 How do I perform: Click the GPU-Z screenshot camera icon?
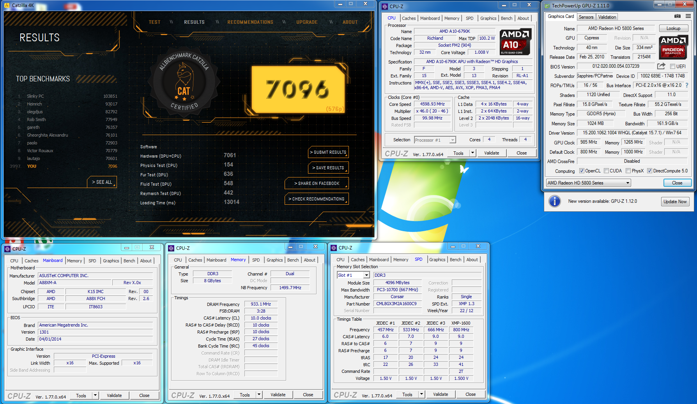[x=678, y=16]
